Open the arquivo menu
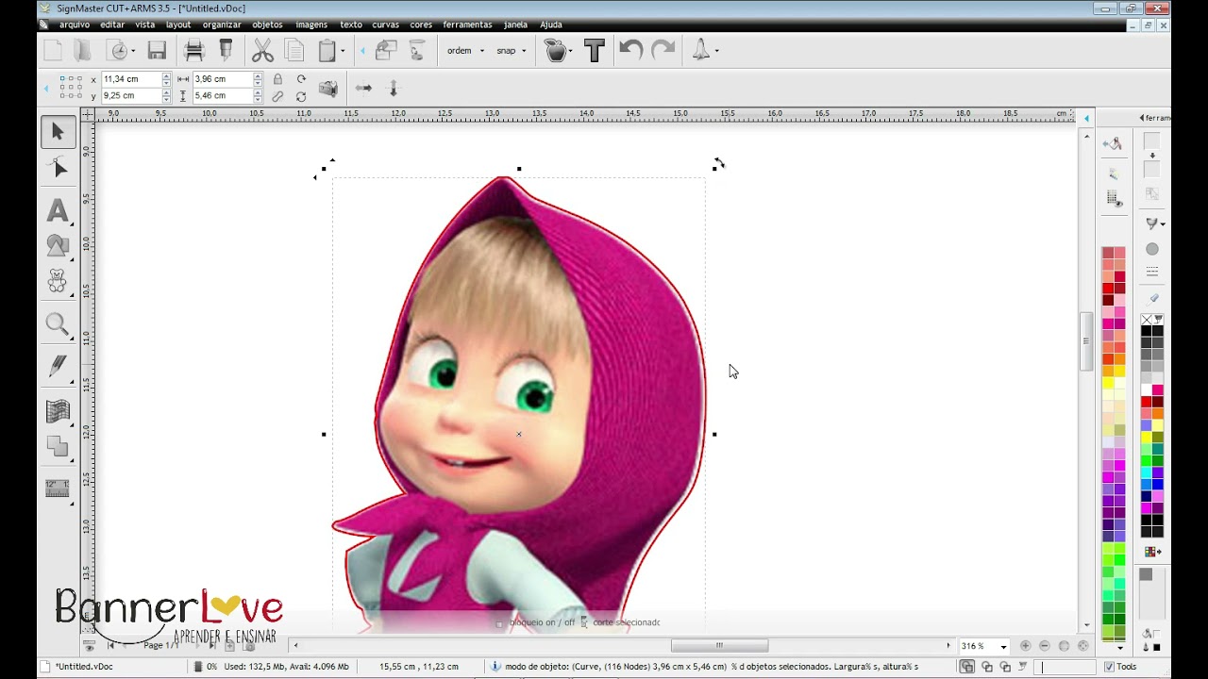 [x=75, y=25]
